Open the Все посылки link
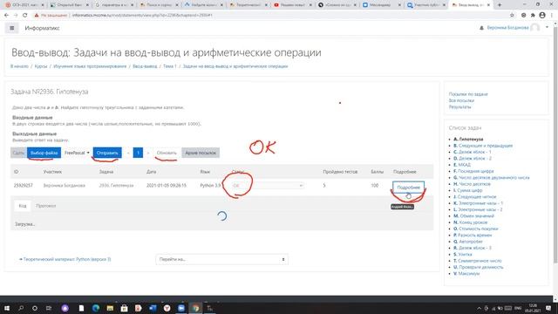 pyautogui.click(x=461, y=100)
